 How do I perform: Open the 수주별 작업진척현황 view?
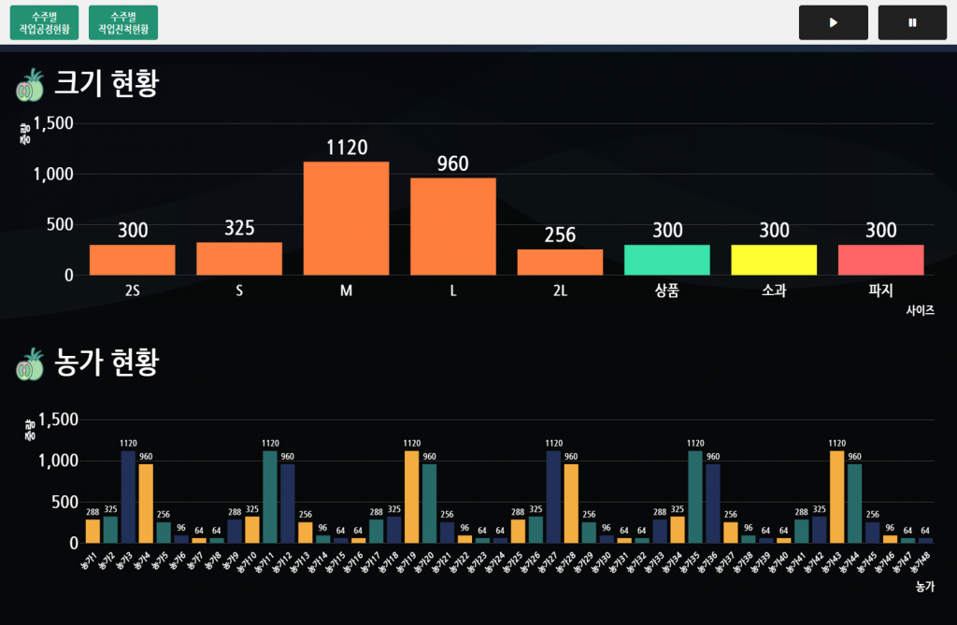(x=123, y=22)
